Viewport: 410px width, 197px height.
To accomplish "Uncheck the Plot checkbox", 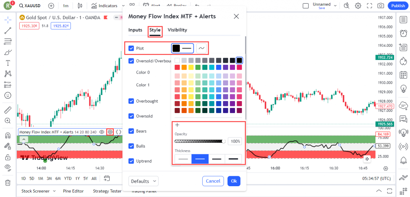I will tap(131, 48).
